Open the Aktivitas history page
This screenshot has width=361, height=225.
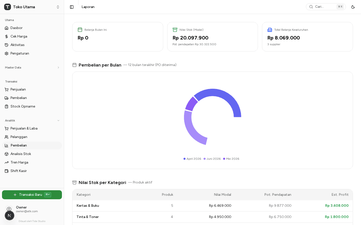[x=32, y=45]
